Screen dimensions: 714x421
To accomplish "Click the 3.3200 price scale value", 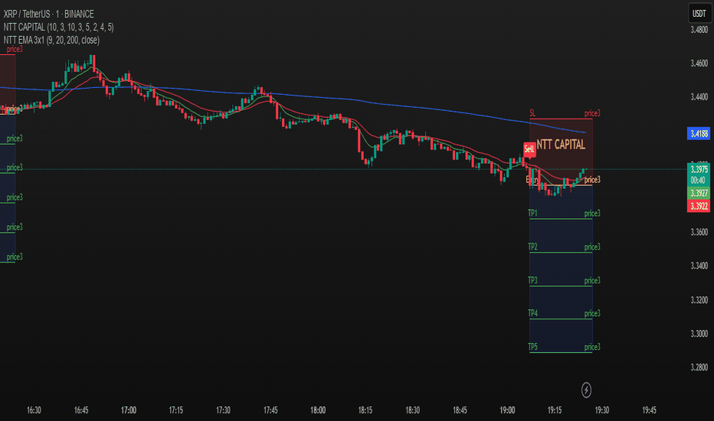I will [699, 300].
